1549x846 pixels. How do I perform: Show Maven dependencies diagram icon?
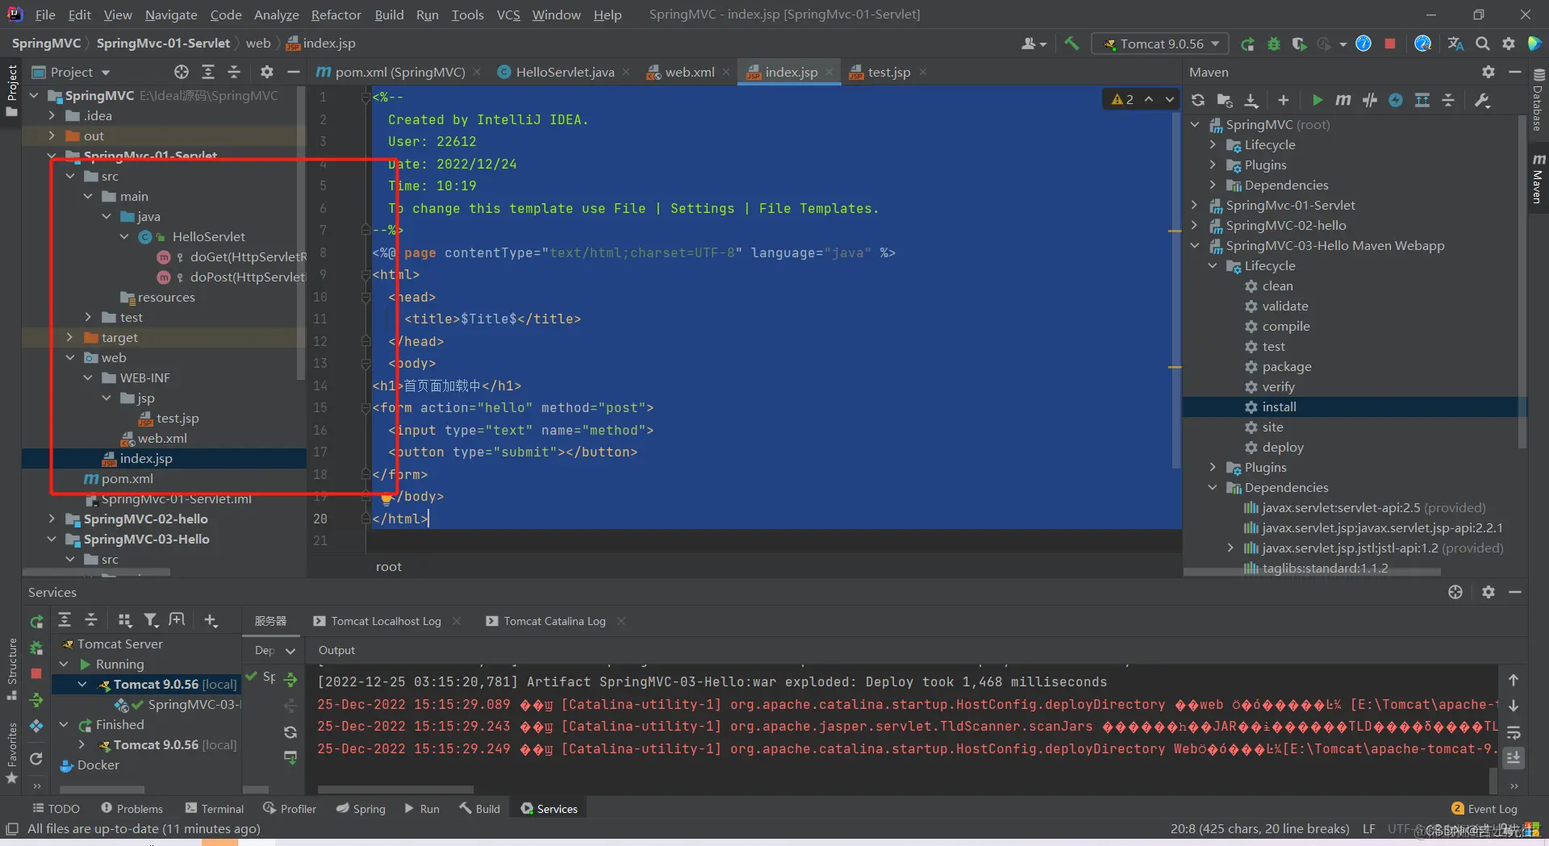point(1422,100)
